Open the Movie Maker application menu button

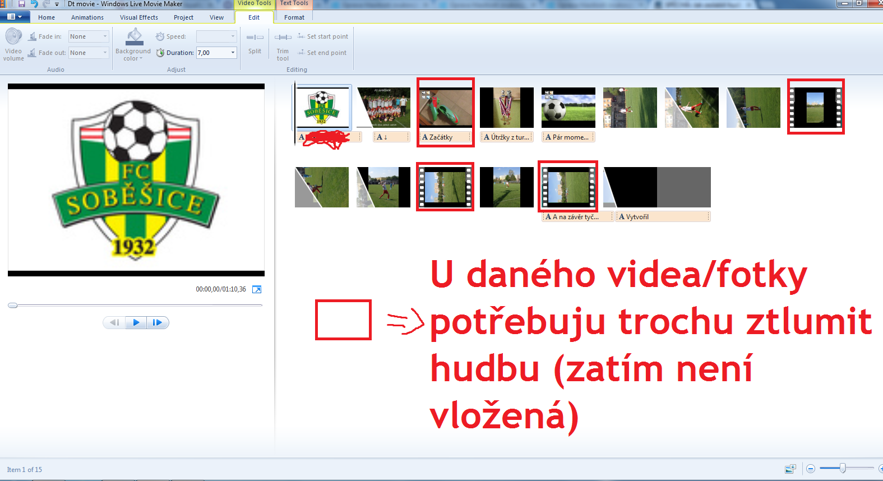tap(15, 17)
